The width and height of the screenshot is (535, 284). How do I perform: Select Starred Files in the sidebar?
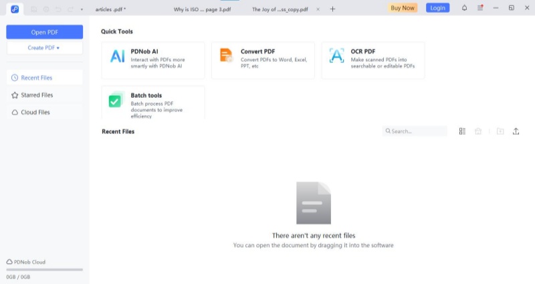click(x=44, y=95)
